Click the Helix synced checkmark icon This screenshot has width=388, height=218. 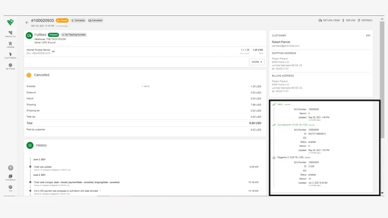pyautogui.click(x=274, y=104)
